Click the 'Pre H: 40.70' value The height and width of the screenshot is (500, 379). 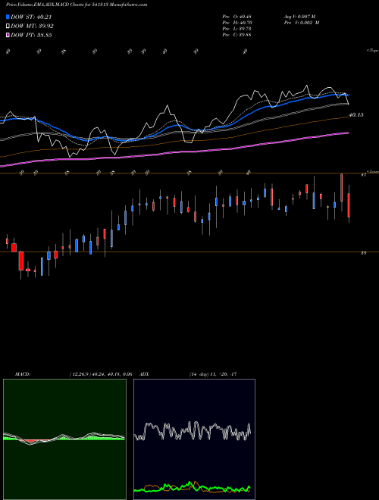tap(236, 22)
